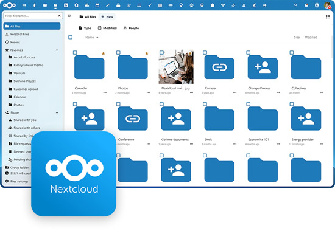The height and width of the screenshot is (231, 335).
Task: Open the notifications bell
Action: pos(306,5)
